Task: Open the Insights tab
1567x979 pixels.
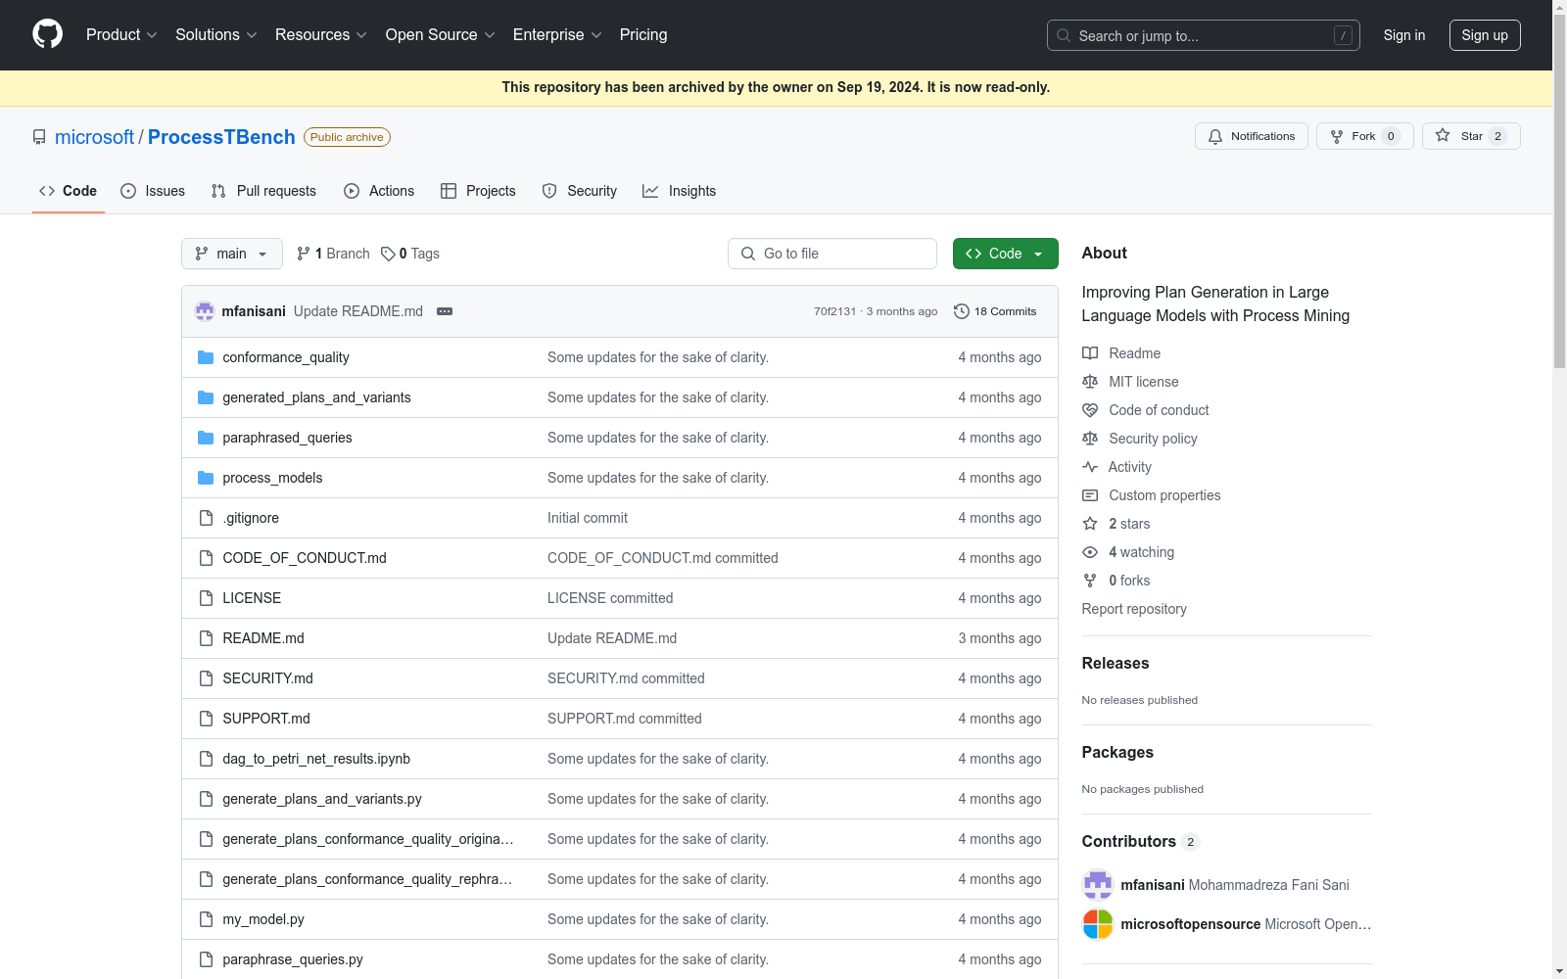Action: pos(680,191)
